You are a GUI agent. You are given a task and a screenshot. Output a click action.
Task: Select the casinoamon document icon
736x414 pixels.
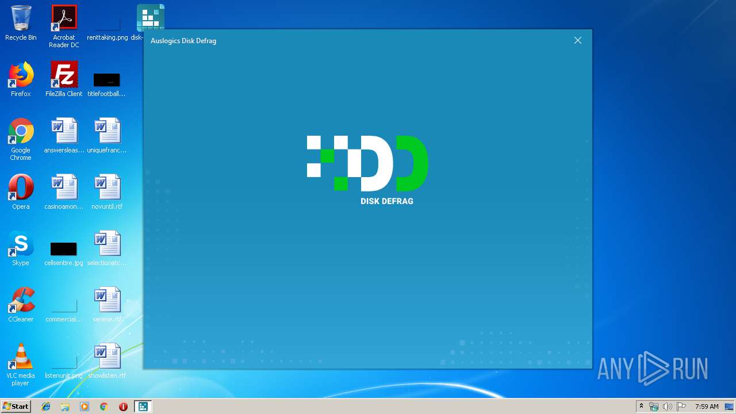[64, 192]
